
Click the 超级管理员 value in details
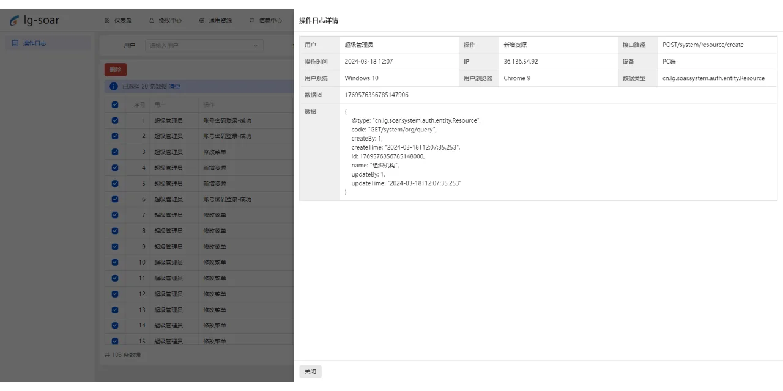click(359, 45)
